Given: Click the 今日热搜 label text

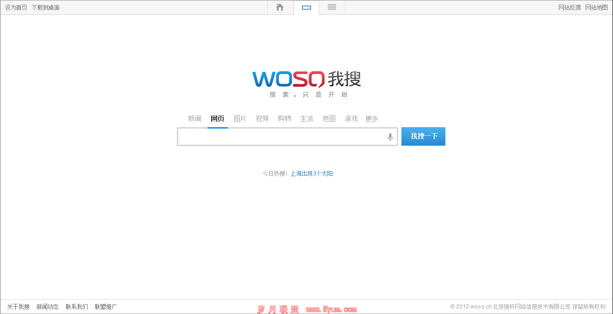Looking at the screenshot, I should pos(275,174).
